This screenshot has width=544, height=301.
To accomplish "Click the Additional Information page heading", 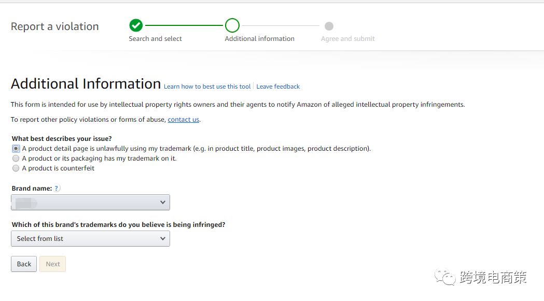I will click(86, 84).
